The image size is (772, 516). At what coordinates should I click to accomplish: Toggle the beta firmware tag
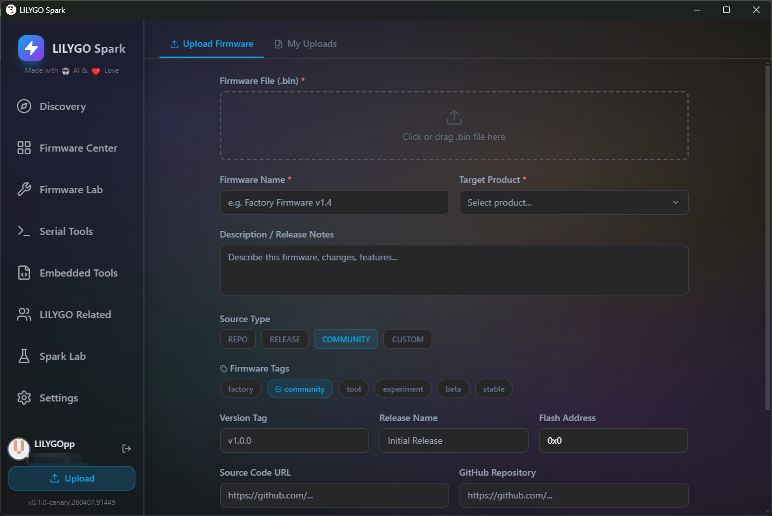tap(453, 389)
